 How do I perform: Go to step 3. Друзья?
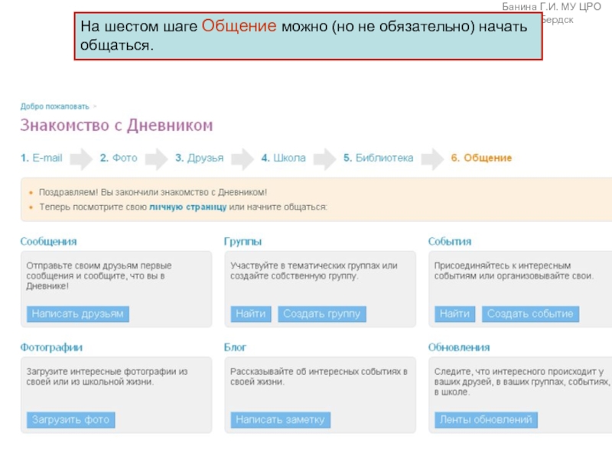click(200, 158)
